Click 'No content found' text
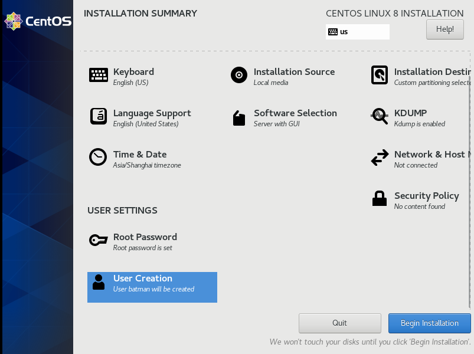Image resolution: width=474 pixels, height=354 pixels. pos(420,206)
